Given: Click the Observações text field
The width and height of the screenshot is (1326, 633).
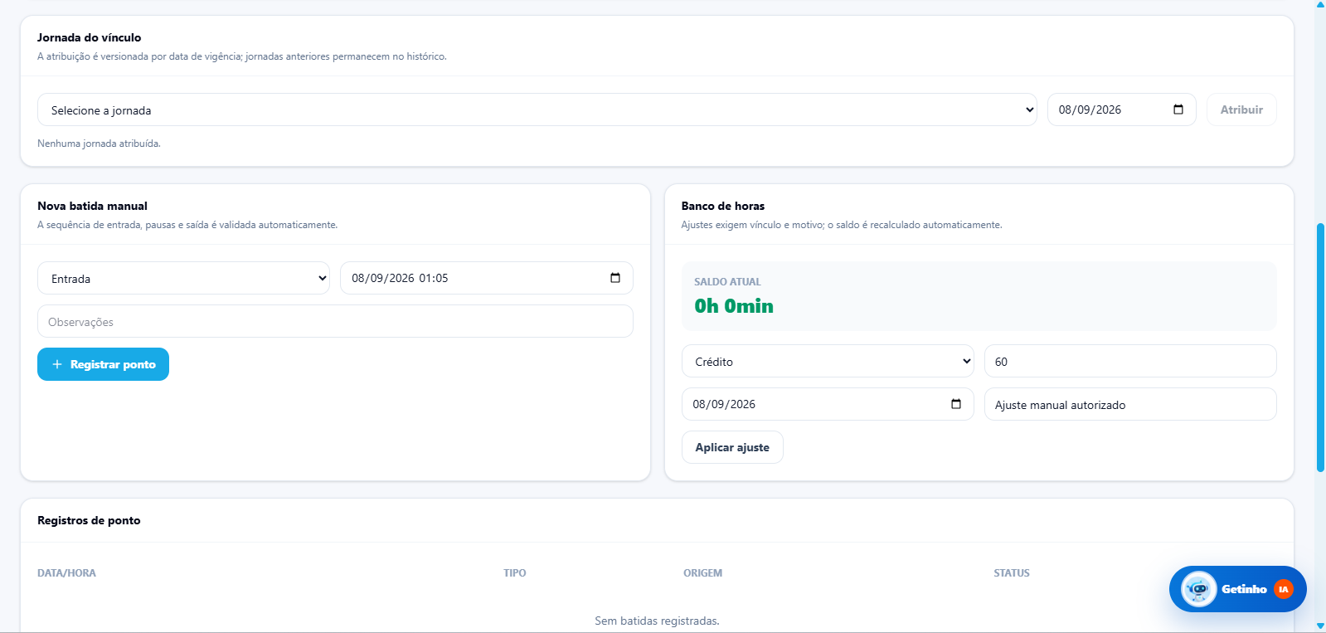Looking at the screenshot, I should click(335, 321).
